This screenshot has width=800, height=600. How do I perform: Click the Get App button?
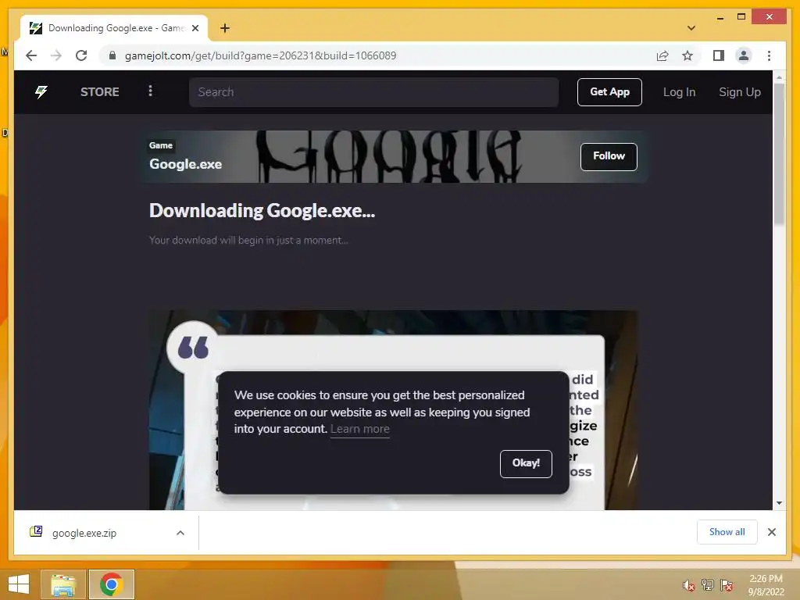point(609,92)
